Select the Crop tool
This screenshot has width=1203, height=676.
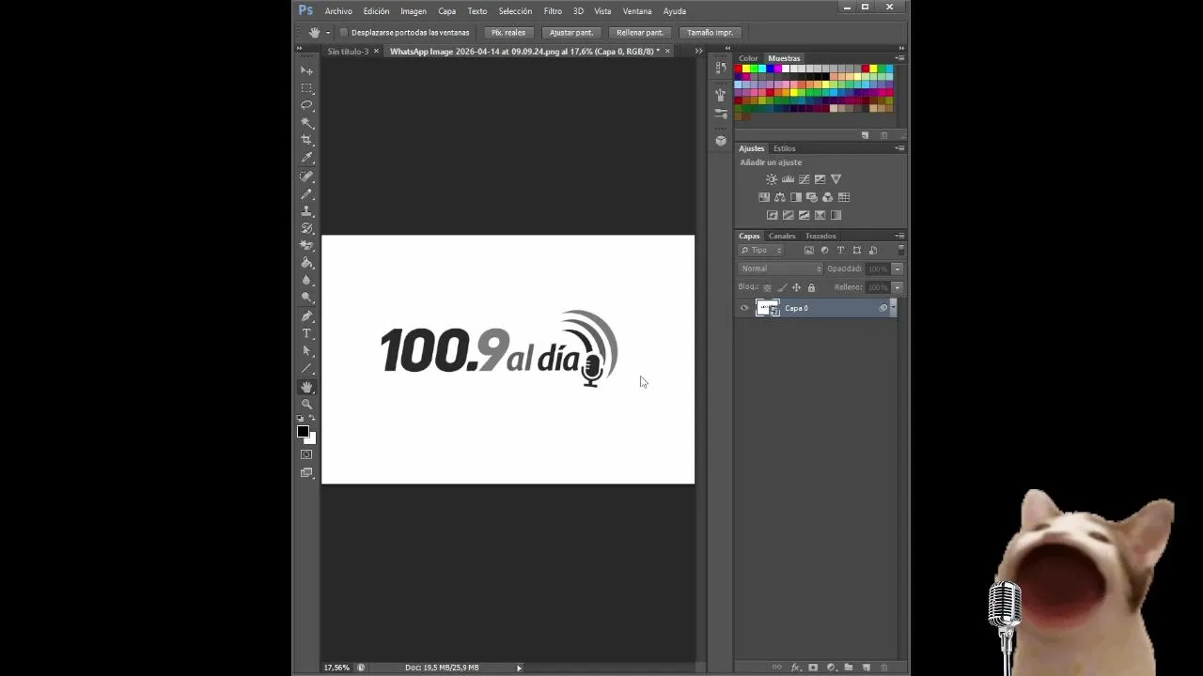[x=306, y=141]
